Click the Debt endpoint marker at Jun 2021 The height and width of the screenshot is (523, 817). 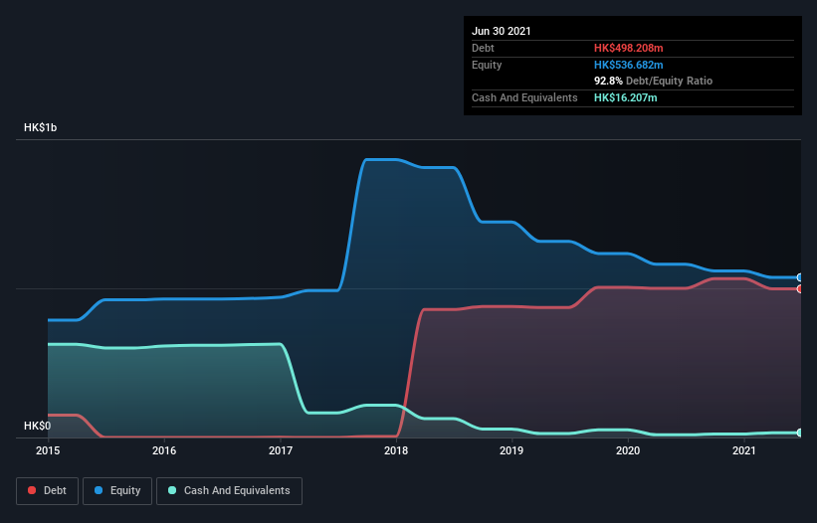[800, 288]
